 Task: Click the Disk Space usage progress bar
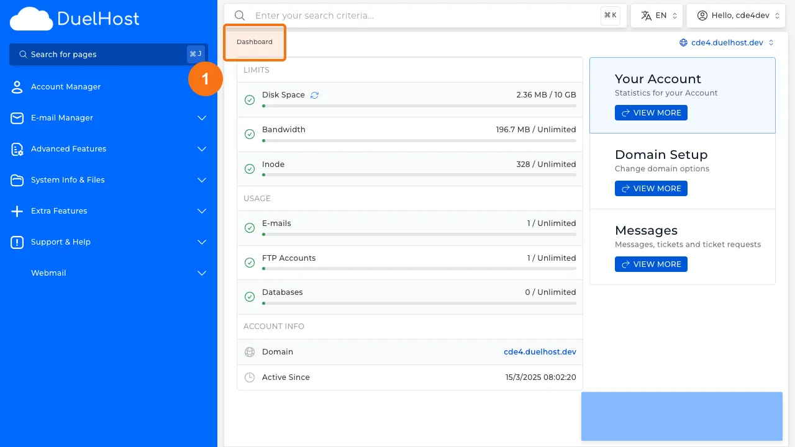[x=419, y=106]
